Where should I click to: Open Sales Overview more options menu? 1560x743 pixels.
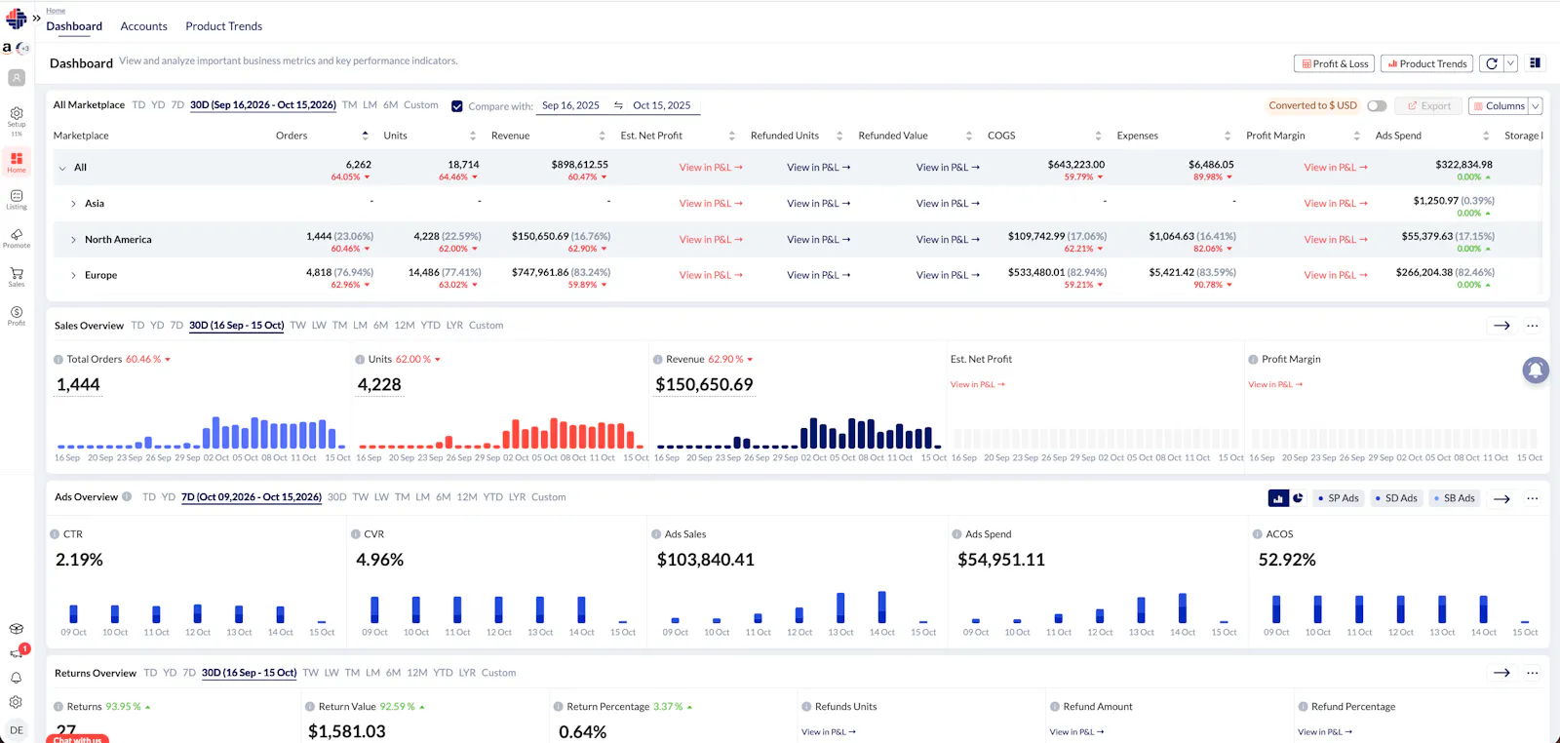tap(1533, 326)
